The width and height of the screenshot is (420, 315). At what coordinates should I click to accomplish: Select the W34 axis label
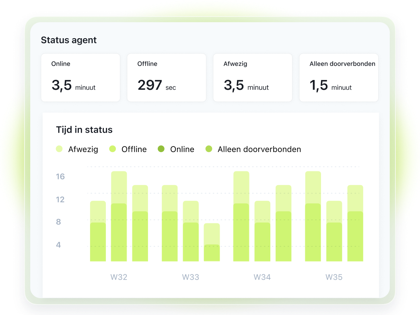pyautogui.click(x=262, y=277)
